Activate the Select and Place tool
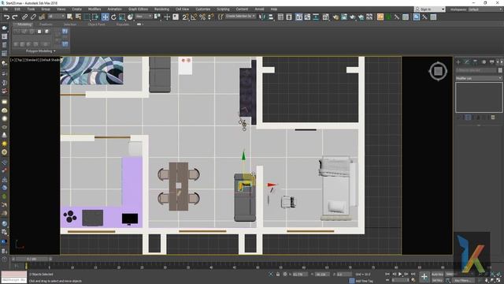This screenshot has height=284, width=504. [x=131, y=17]
